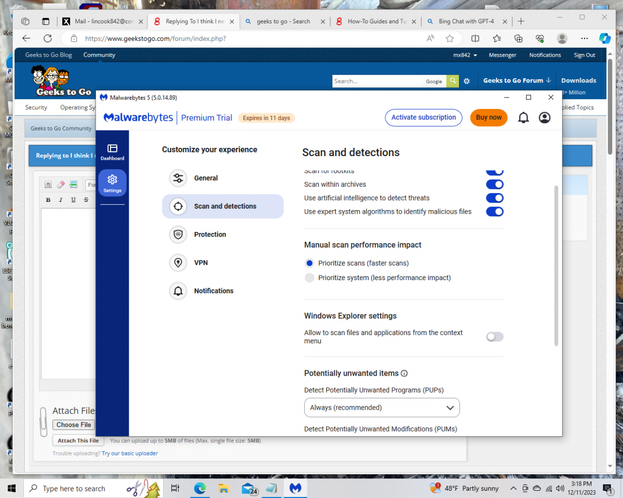Open mx842 user dropdown on forum

tap(465, 55)
